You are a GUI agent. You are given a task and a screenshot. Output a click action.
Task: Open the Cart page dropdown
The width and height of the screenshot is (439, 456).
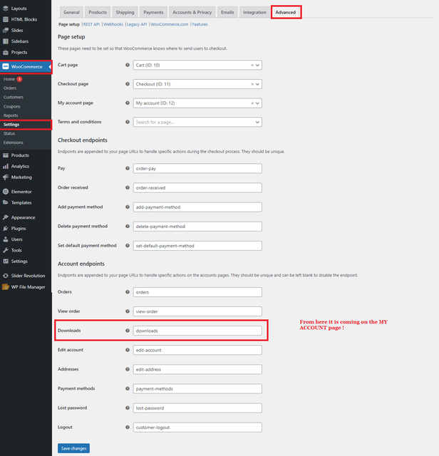[x=257, y=65]
